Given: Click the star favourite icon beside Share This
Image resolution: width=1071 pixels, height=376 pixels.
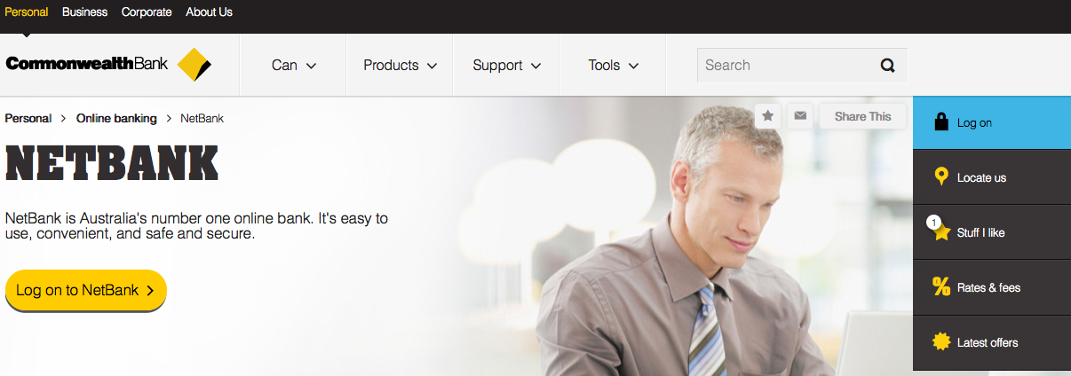Looking at the screenshot, I should click(768, 116).
